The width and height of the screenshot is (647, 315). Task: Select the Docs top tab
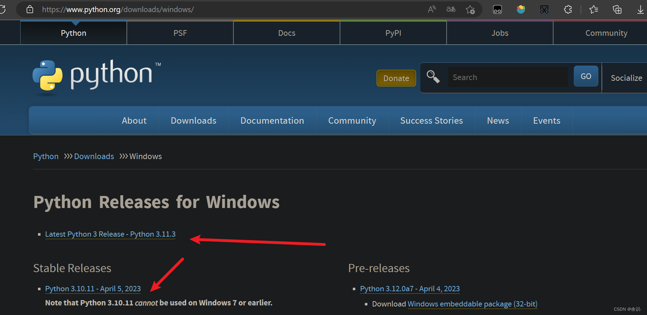click(x=287, y=33)
